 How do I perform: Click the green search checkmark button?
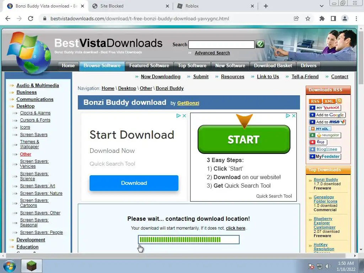pos(260,44)
